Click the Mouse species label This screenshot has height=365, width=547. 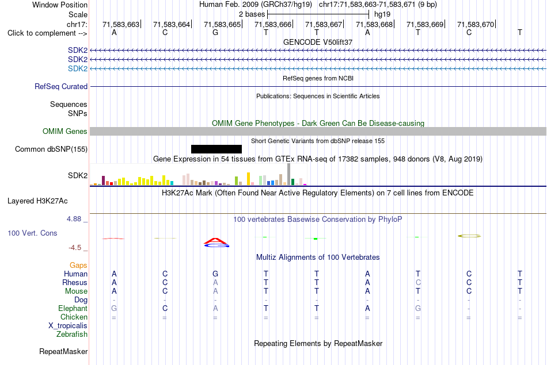[76, 291]
